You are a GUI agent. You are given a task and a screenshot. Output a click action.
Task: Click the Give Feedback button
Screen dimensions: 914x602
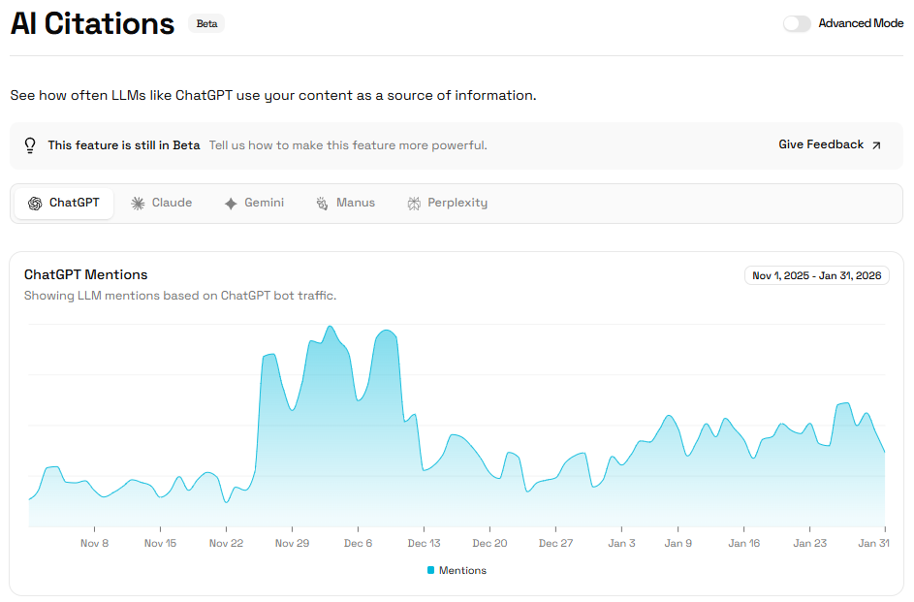point(820,143)
